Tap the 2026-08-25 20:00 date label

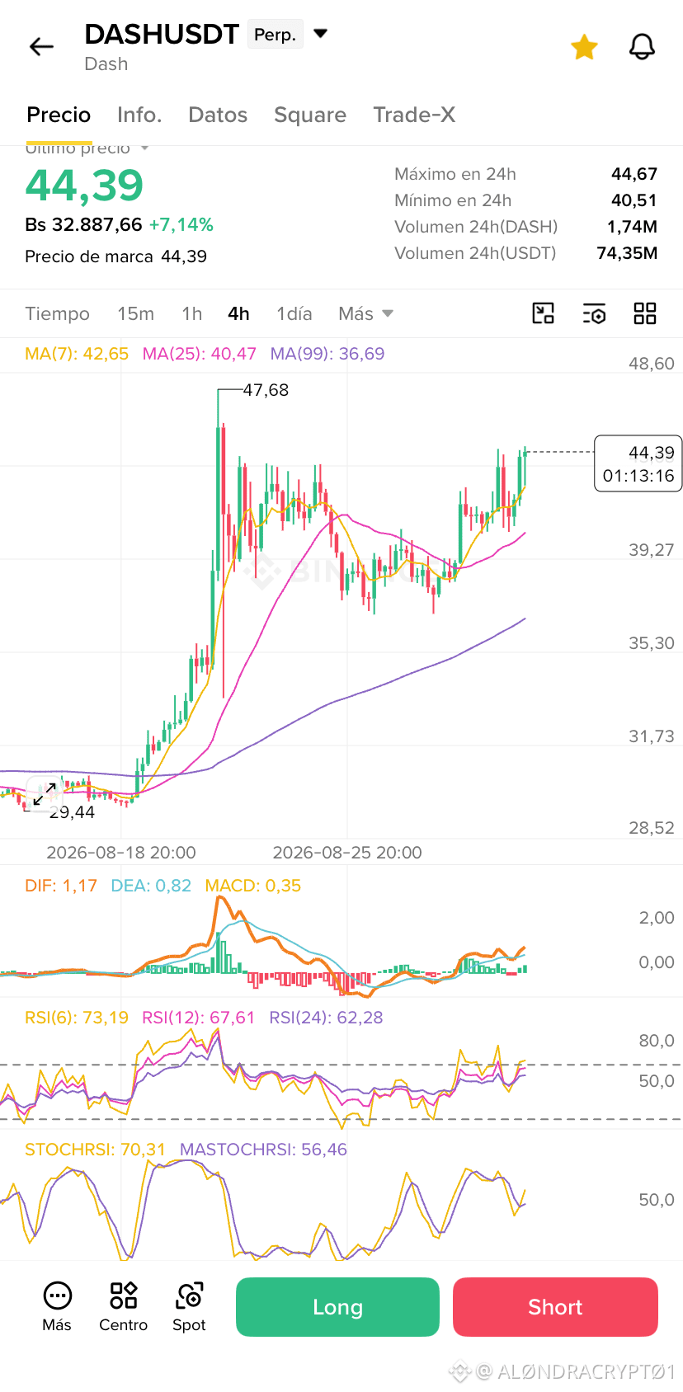(347, 853)
